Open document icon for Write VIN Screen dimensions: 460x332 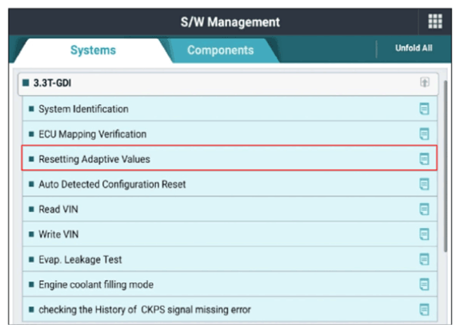point(424,234)
